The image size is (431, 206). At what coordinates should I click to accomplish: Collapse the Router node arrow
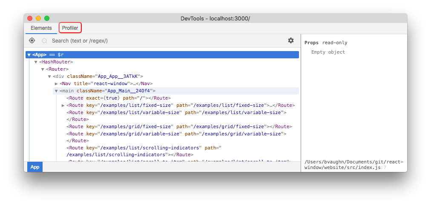pos(43,69)
